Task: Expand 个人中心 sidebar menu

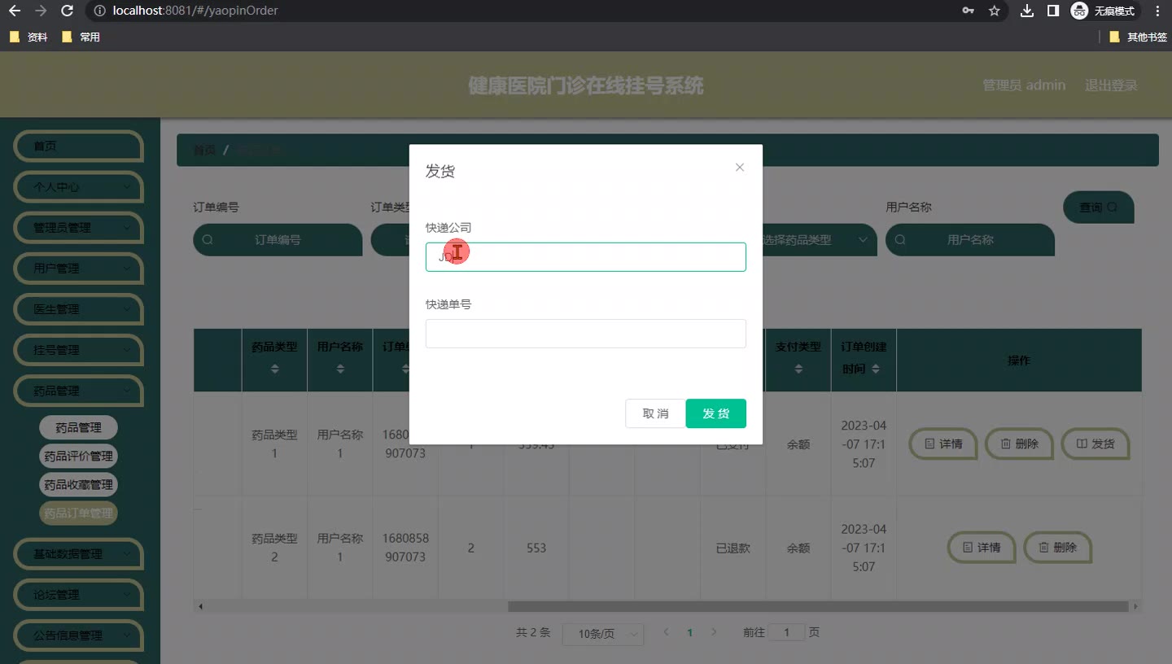Action: coord(78,187)
